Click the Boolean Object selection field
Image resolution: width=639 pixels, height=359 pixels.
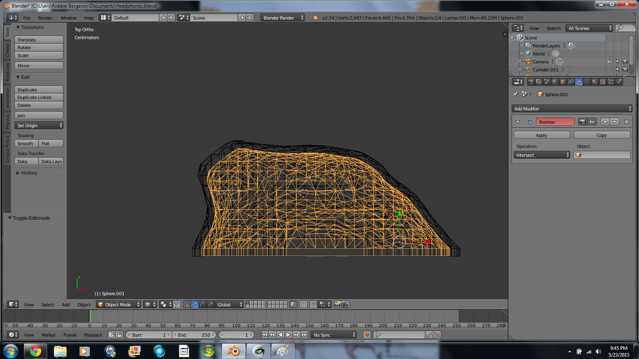pyautogui.click(x=602, y=155)
